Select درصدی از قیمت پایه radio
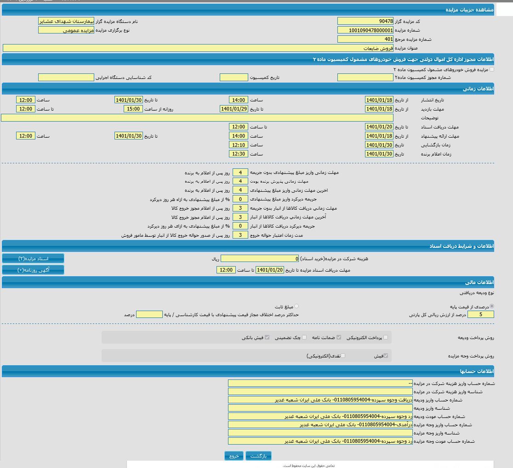The width and height of the screenshot is (513, 468). pyautogui.click(x=492, y=306)
